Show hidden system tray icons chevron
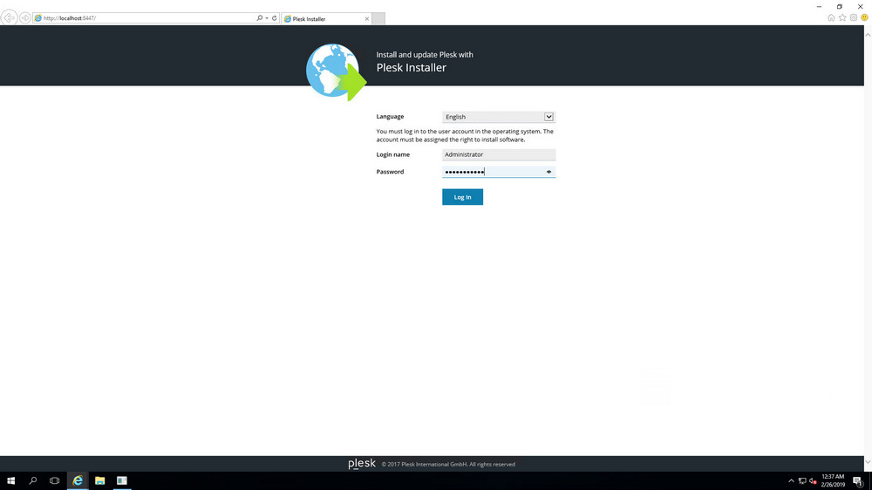 (x=791, y=481)
